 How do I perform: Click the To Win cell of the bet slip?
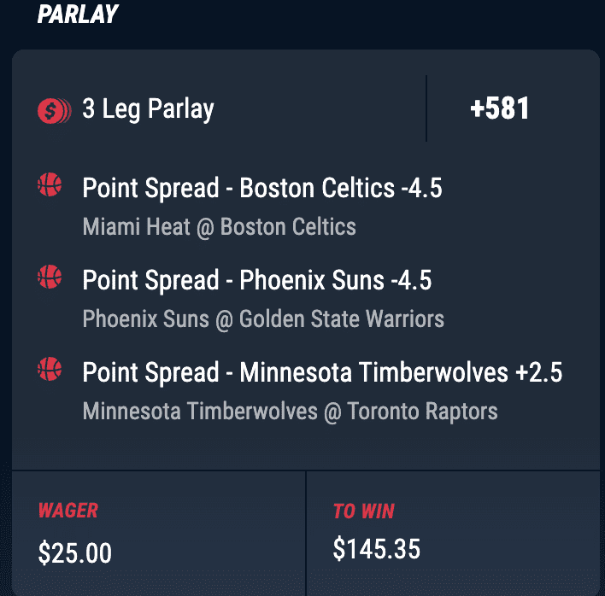453,533
